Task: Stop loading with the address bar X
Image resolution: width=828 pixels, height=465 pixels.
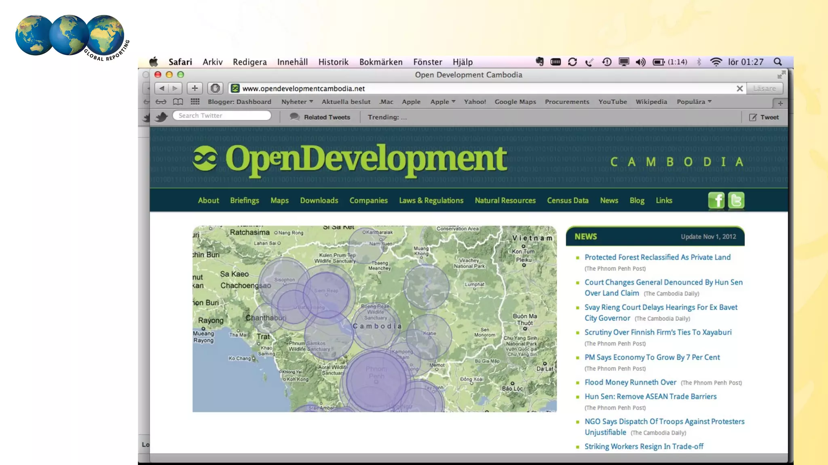Action: coord(739,88)
